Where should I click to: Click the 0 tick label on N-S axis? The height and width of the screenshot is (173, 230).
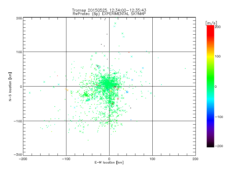click(21, 86)
